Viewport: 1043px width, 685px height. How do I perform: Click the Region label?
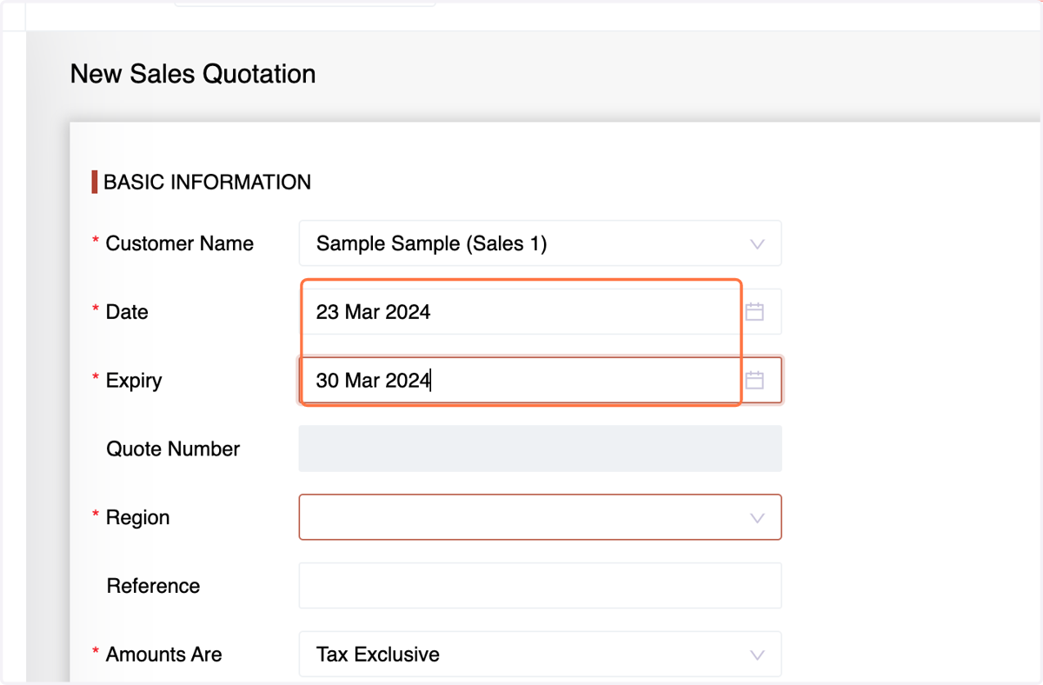point(137,518)
